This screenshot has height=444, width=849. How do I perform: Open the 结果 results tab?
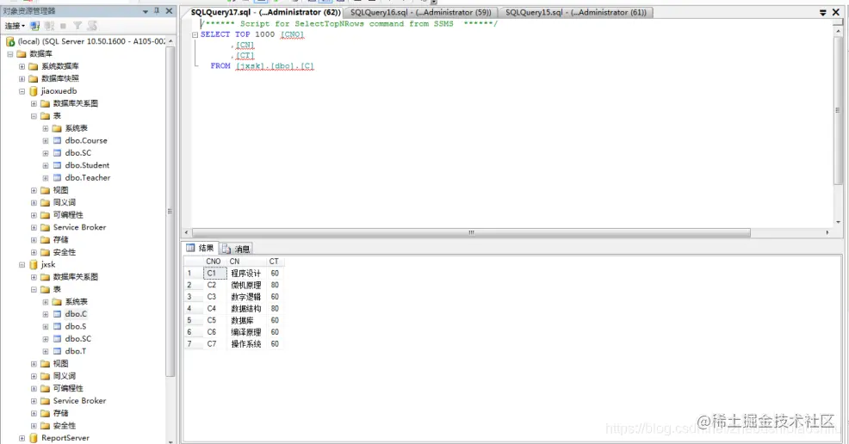tap(201, 248)
